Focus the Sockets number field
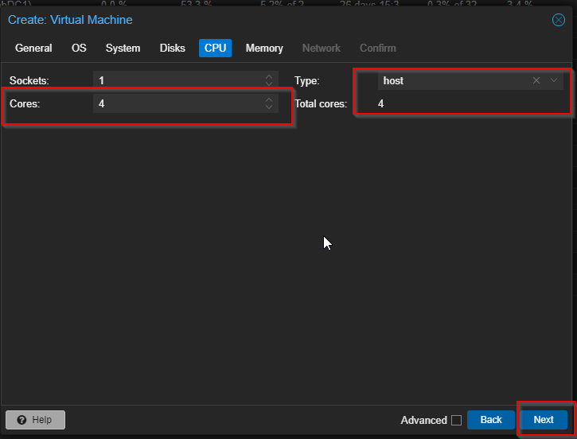This screenshot has width=577, height=439. tap(177, 80)
